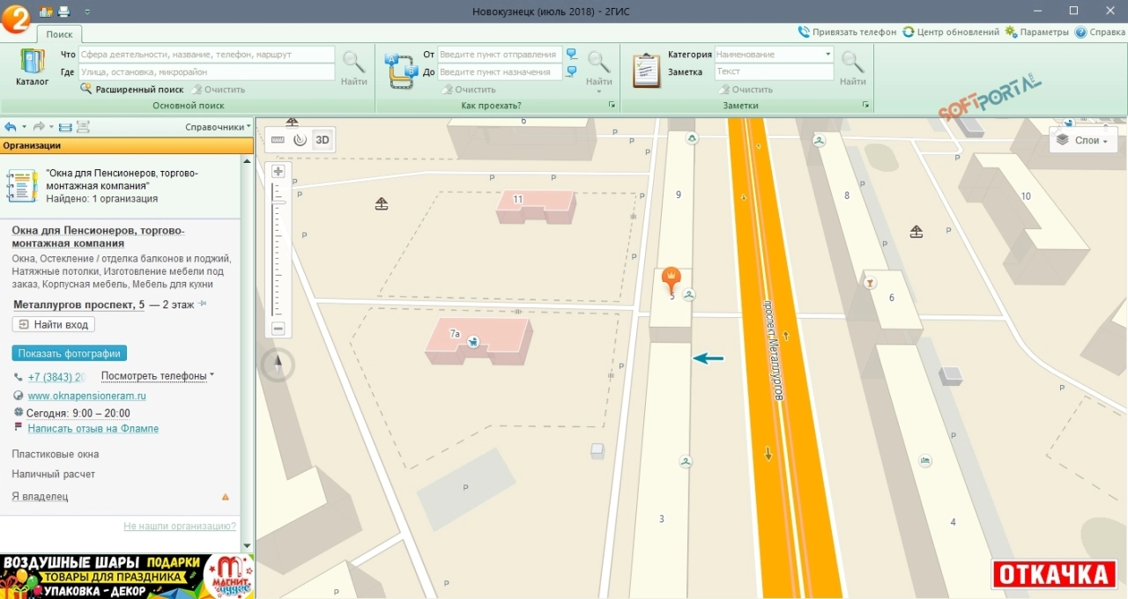1128x599 pixels.
Task: Click Очистить in the Заметки group
Action: point(746,89)
